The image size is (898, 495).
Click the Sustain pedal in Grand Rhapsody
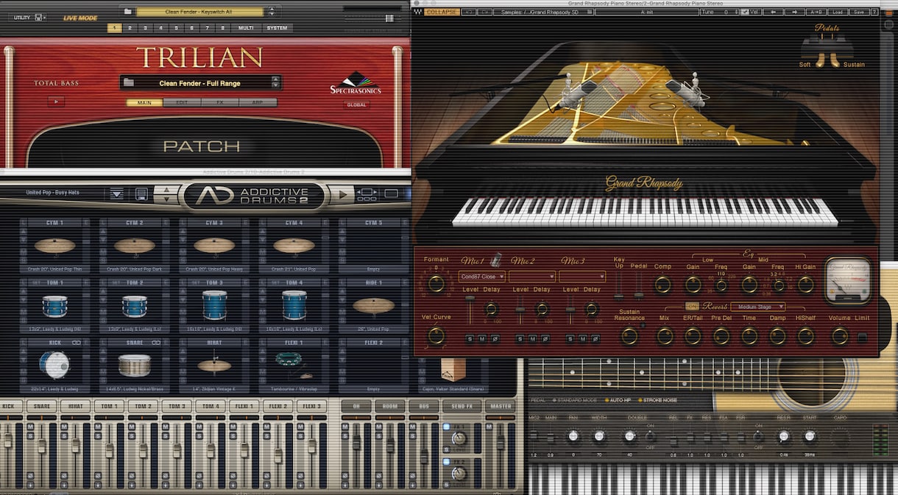(x=836, y=59)
